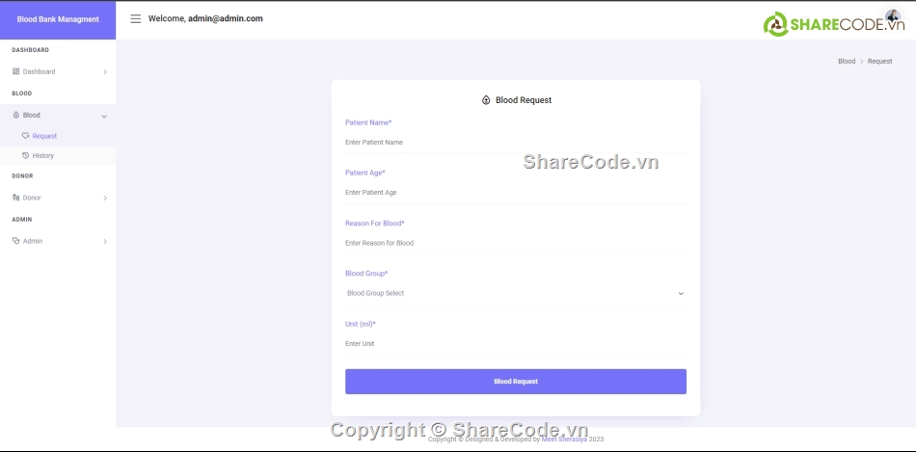Click the Enter Unit input field
916x452 pixels.
tap(515, 343)
